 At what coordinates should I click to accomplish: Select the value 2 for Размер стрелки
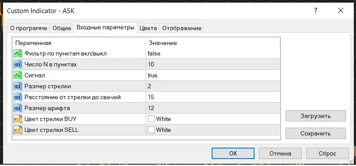[x=149, y=86]
